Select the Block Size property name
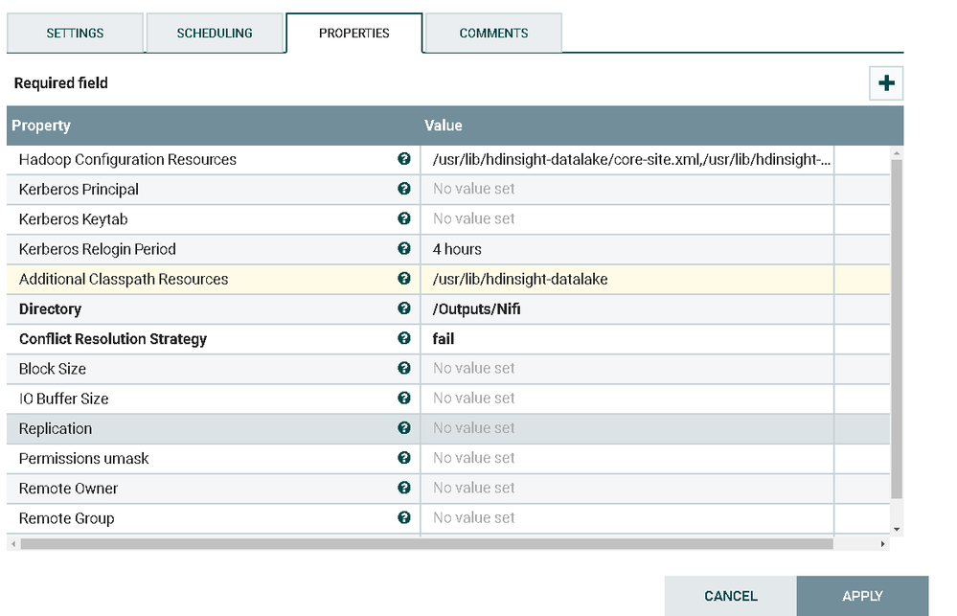The width and height of the screenshot is (957, 616). (x=53, y=369)
